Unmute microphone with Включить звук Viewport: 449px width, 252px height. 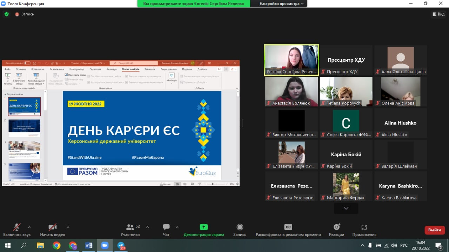[x=17, y=230]
